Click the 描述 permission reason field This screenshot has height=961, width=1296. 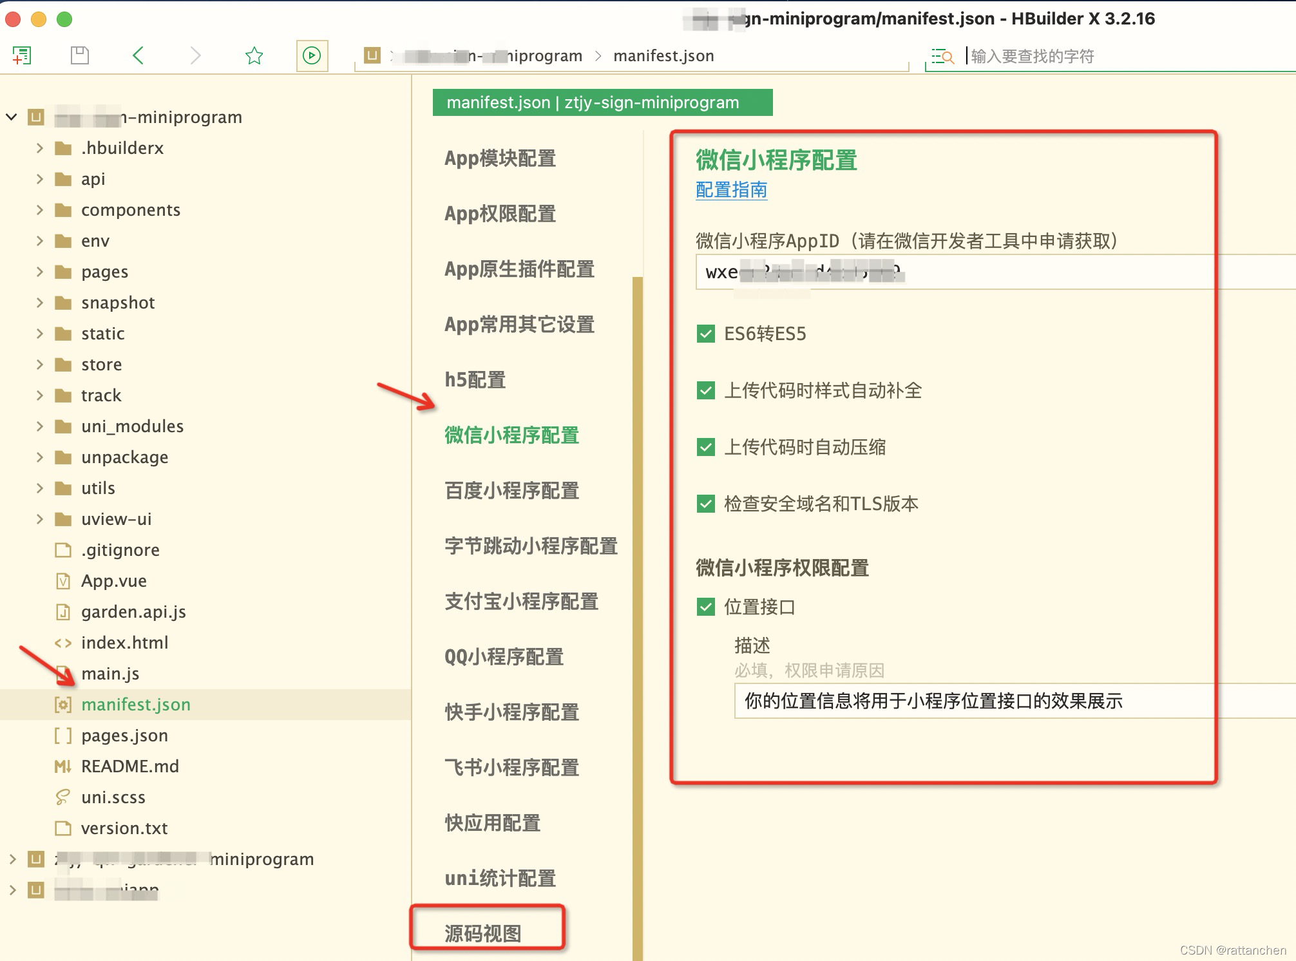tap(1015, 701)
